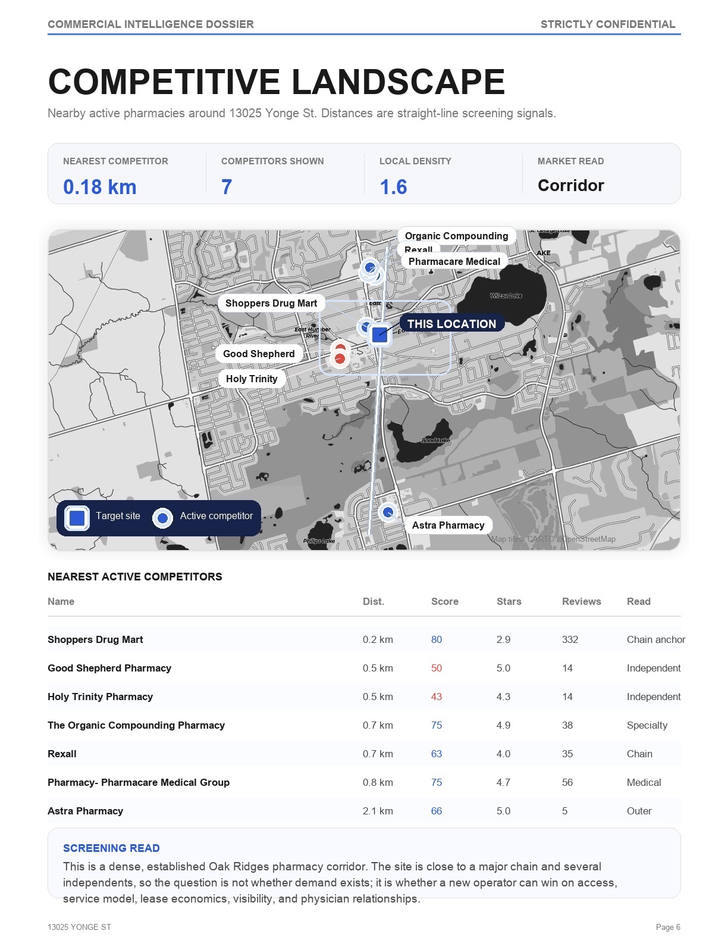The image size is (728, 943).
Task: Select Holy Trinity Pharmacy table row name
Action: [x=100, y=697]
